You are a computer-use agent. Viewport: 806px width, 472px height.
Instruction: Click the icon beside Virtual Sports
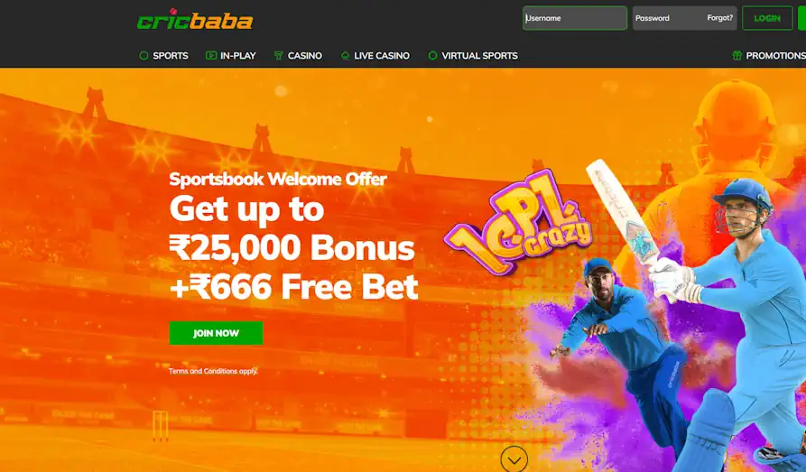point(433,56)
